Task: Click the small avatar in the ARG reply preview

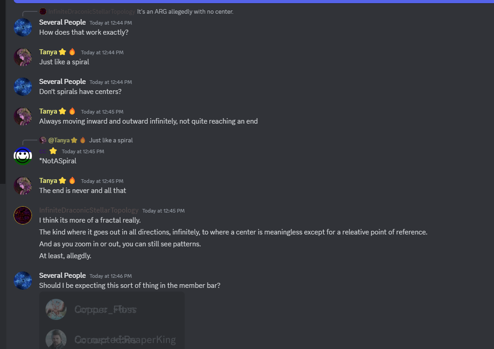Action: tap(43, 11)
